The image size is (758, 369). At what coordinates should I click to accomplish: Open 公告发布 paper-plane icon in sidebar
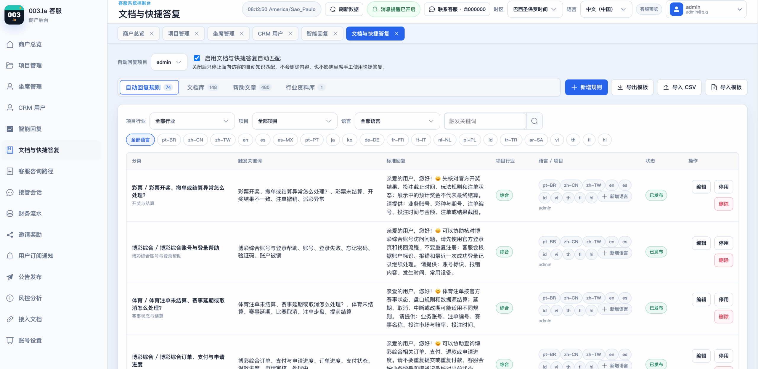coord(10,277)
